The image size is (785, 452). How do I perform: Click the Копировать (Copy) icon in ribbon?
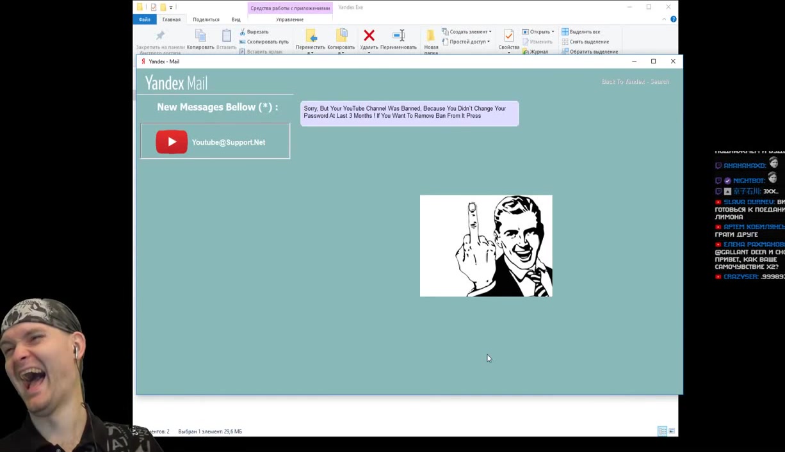point(200,36)
